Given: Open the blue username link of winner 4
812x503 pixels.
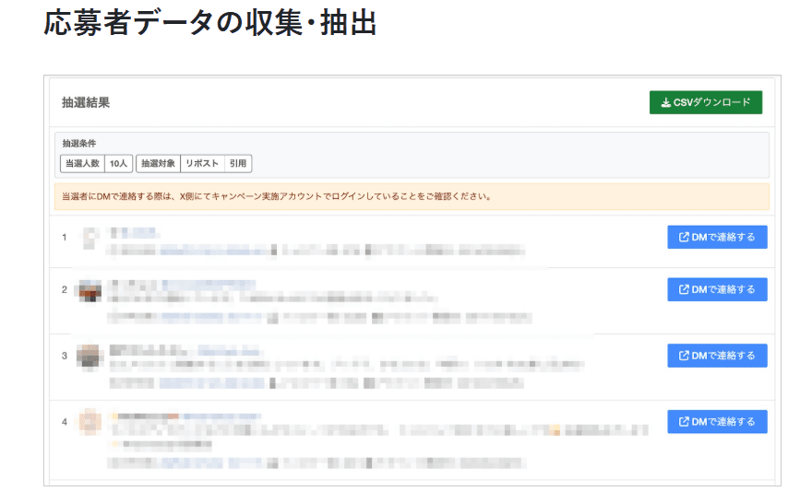Looking at the screenshot, I should (x=221, y=416).
